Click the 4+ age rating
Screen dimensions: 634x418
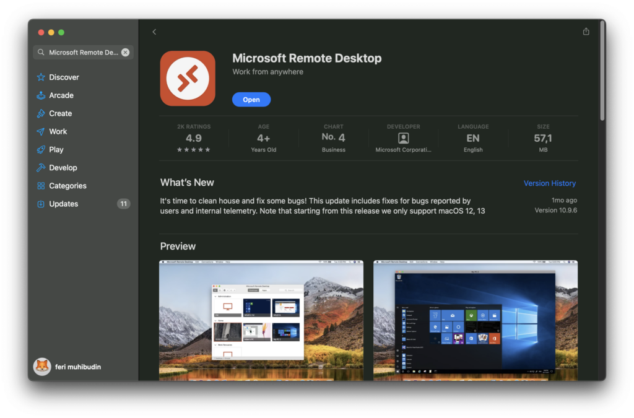point(264,138)
